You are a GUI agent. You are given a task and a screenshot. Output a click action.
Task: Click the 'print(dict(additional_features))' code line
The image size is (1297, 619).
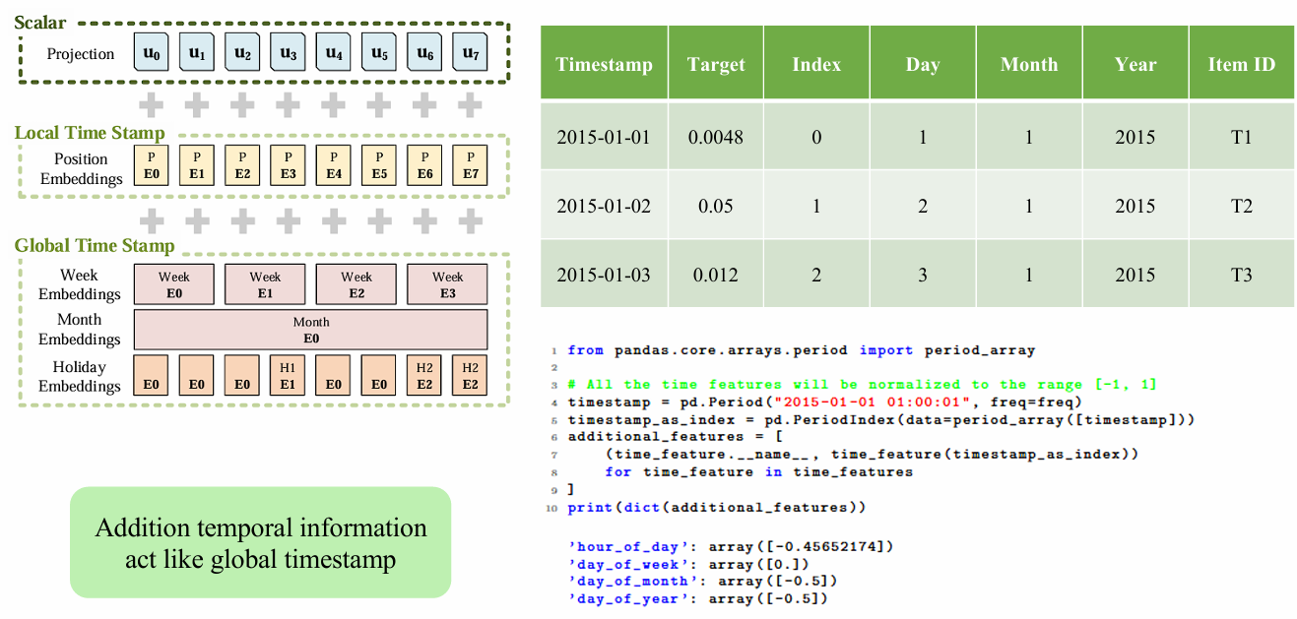click(717, 508)
